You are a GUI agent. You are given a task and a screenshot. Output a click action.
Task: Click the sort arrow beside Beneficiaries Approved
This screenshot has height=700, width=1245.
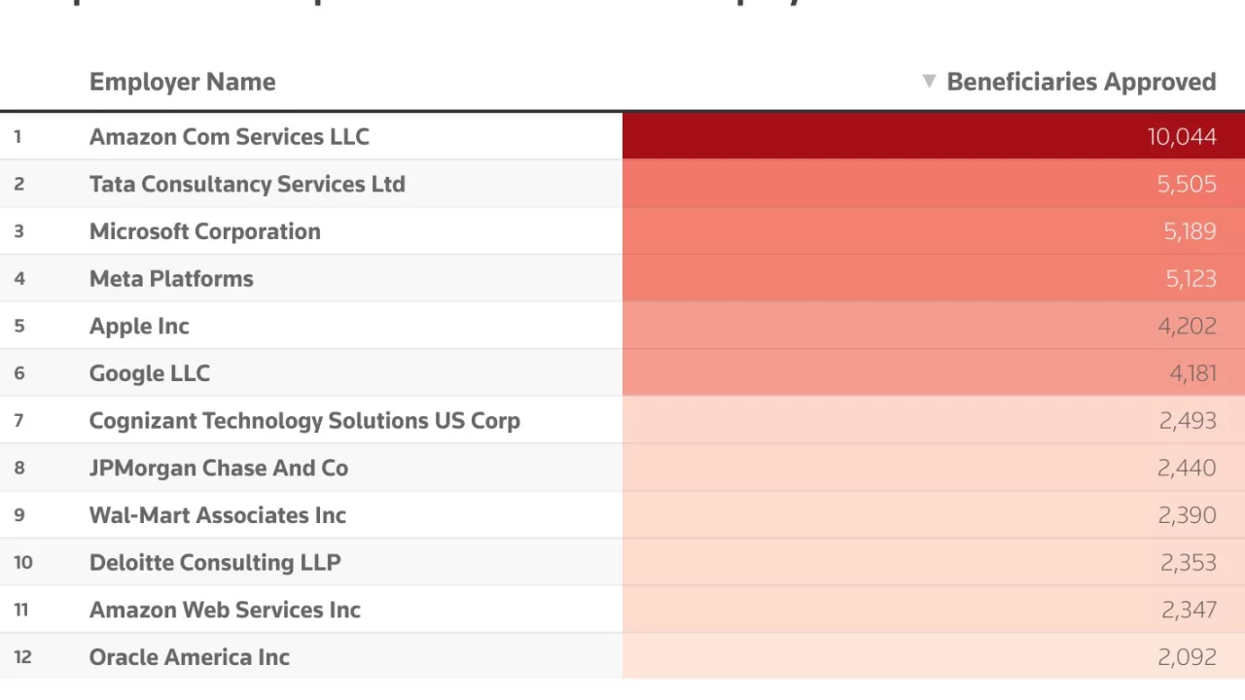click(x=929, y=82)
